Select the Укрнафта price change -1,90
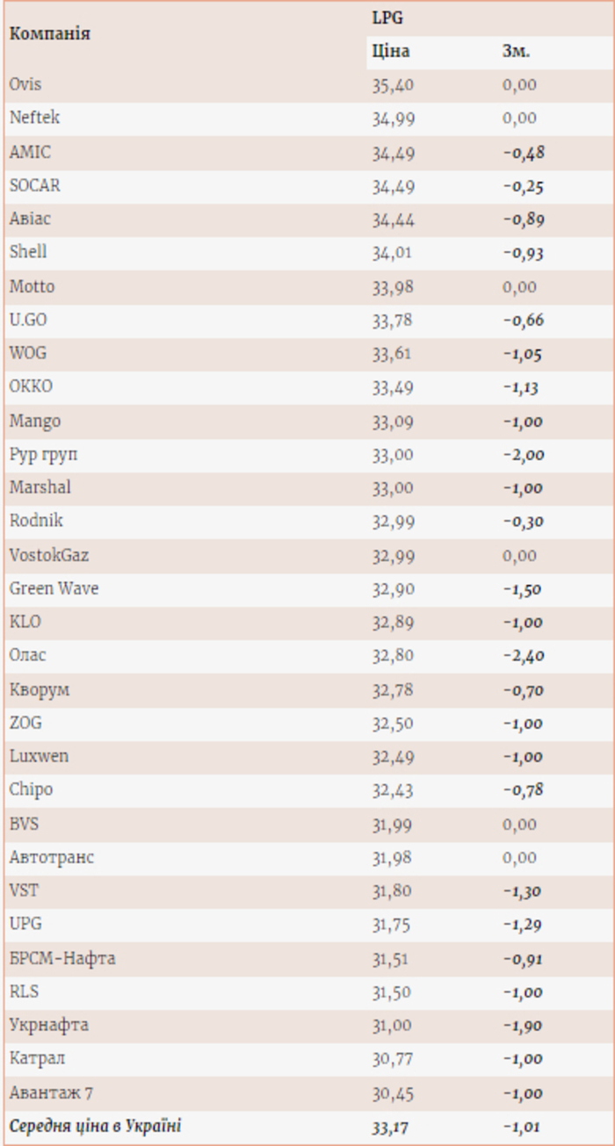The image size is (615, 1146). (x=524, y=1026)
